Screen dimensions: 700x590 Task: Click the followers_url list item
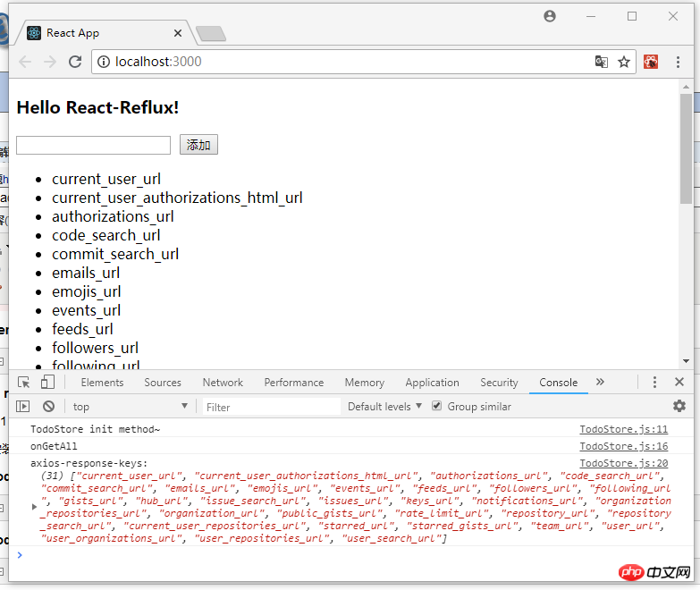point(95,348)
